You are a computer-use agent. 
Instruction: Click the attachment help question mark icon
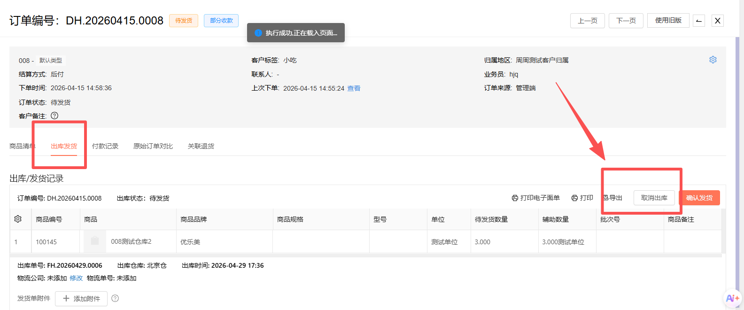click(x=115, y=298)
